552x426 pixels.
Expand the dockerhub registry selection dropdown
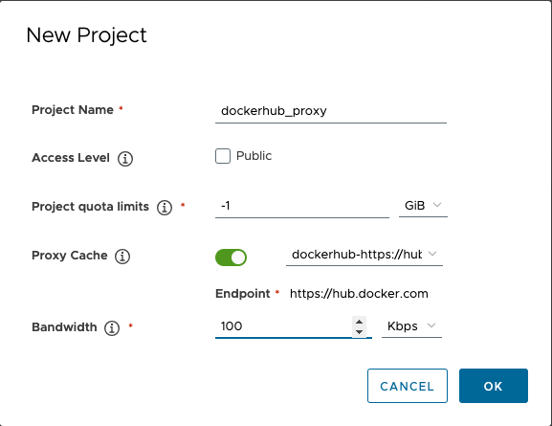(364, 255)
